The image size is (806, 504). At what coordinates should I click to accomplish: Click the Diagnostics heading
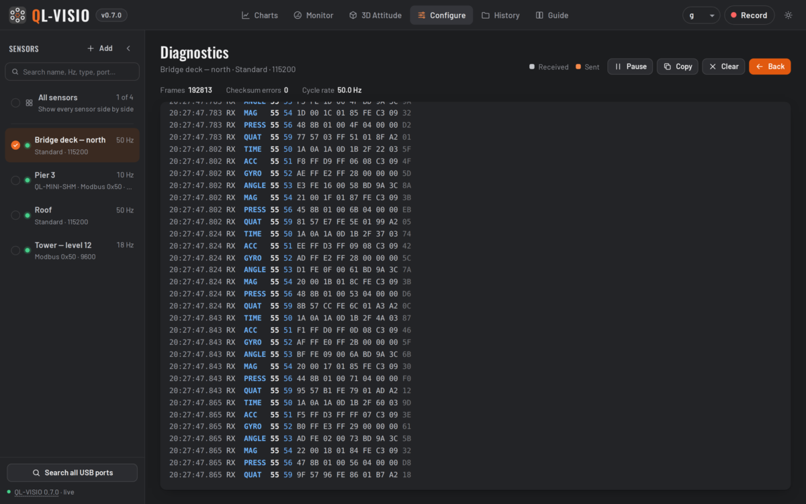point(195,53)
